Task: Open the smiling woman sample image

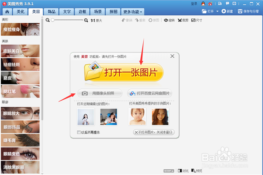Action: pyautogui.click(x=160, y=117)
